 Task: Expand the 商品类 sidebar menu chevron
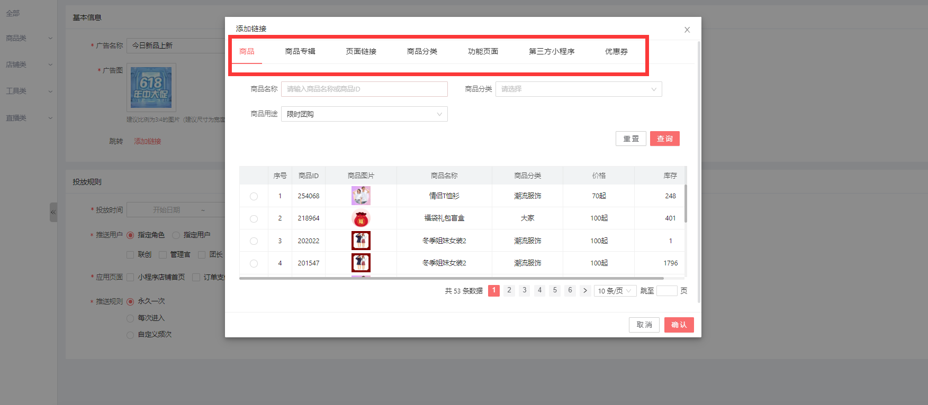tap(50, 38)
